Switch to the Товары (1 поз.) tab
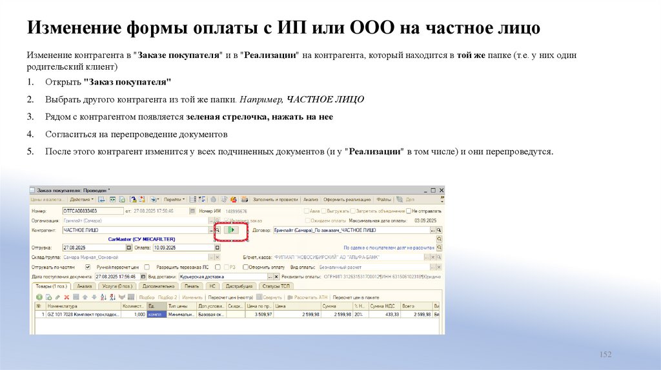 tap(51, 286)
